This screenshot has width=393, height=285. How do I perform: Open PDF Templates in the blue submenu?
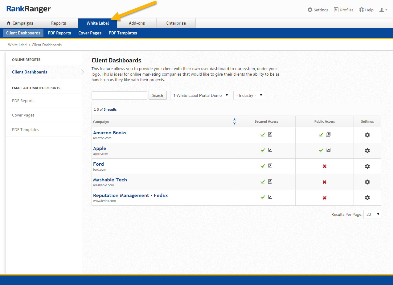(x=123, y=33)
